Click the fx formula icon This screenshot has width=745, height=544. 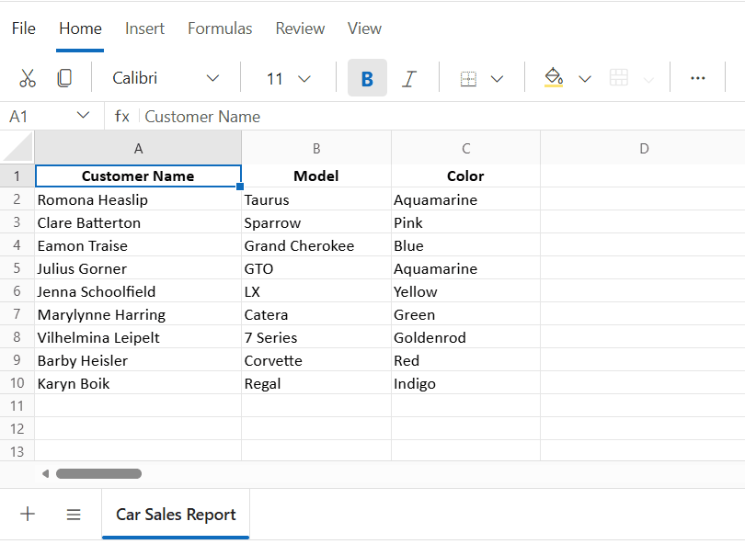click(x=122, y=116)
